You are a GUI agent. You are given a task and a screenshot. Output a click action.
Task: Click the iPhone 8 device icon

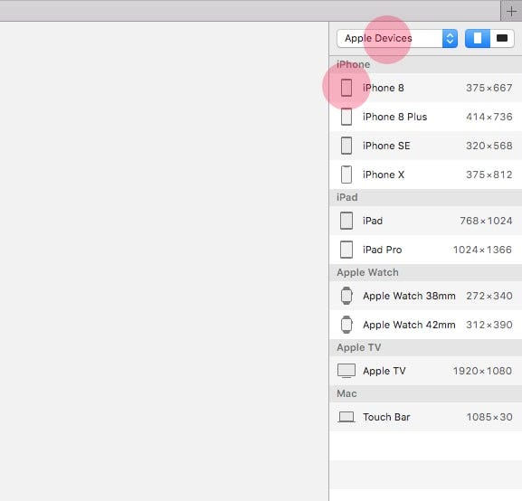(346, 88)
